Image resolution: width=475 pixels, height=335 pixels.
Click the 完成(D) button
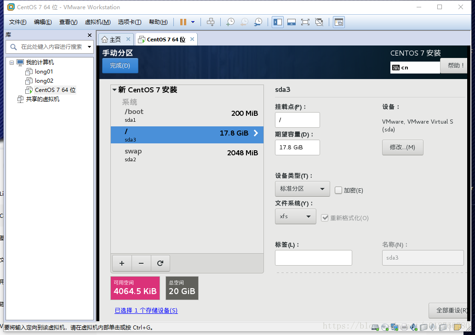coord(120,66)
